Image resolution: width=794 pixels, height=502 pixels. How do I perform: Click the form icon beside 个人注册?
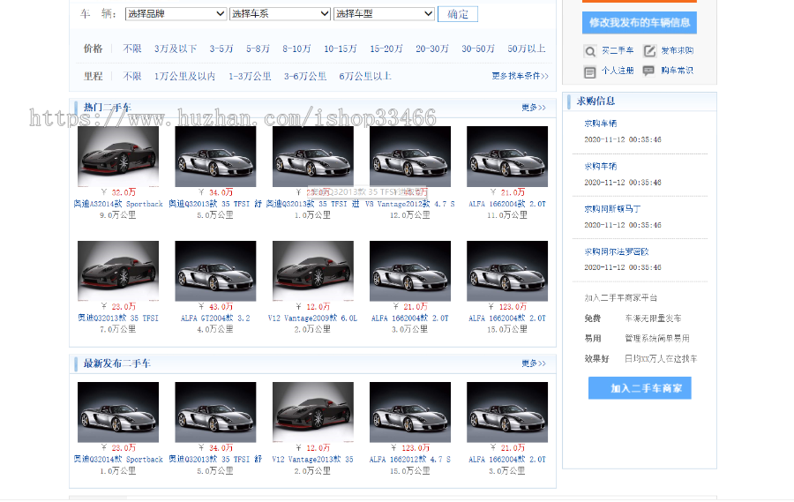pyautogui.click(x=590, y=71)
